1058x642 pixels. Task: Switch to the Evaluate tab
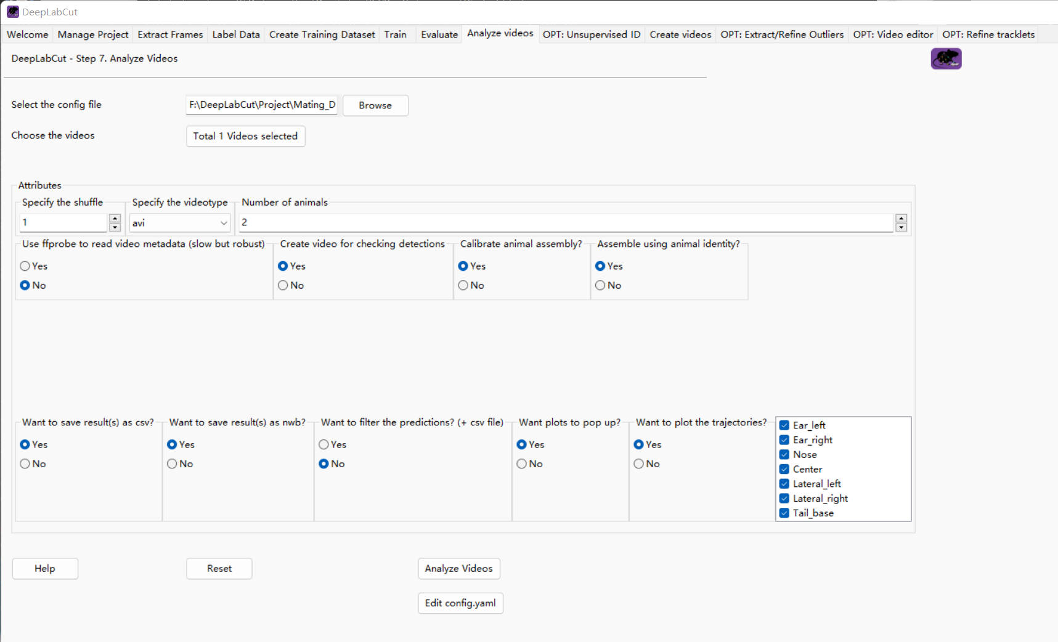(x=439, y=34)
